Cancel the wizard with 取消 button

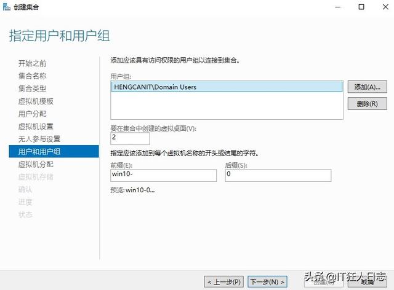coord(368,281)
